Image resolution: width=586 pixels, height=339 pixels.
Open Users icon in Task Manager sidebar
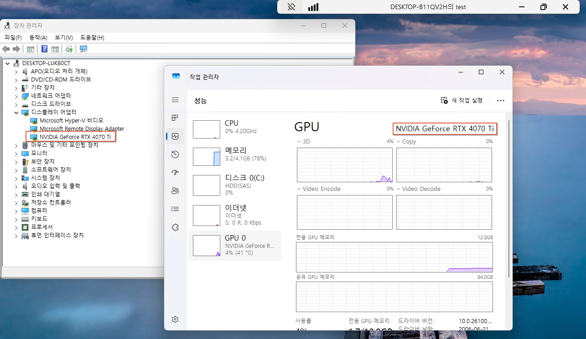click(175, 191)
